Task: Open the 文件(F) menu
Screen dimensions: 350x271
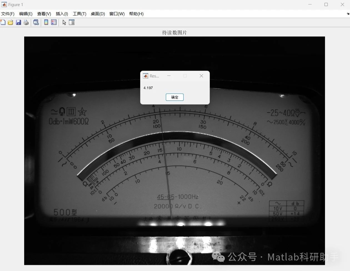Action: tap(8, 14)
